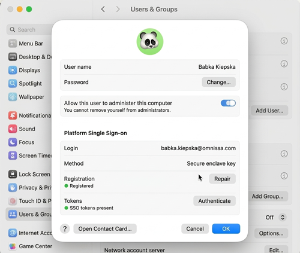Click the Registered status text
Screen dimensions: 300x253
click(82, 186)
